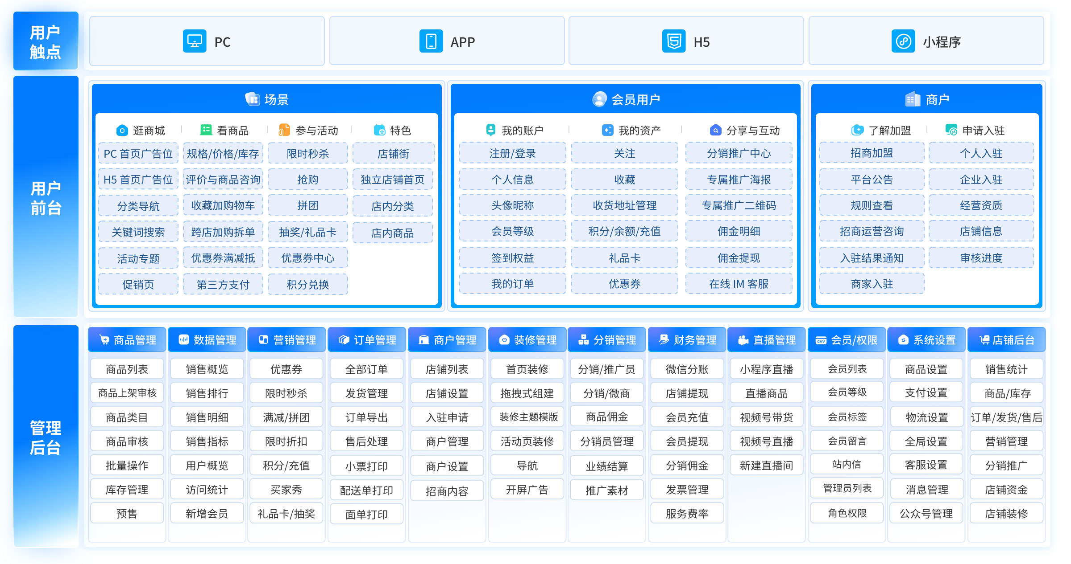Click the 商品上架审核 item
Viewport: 1071px width, 564px height.
127,393
